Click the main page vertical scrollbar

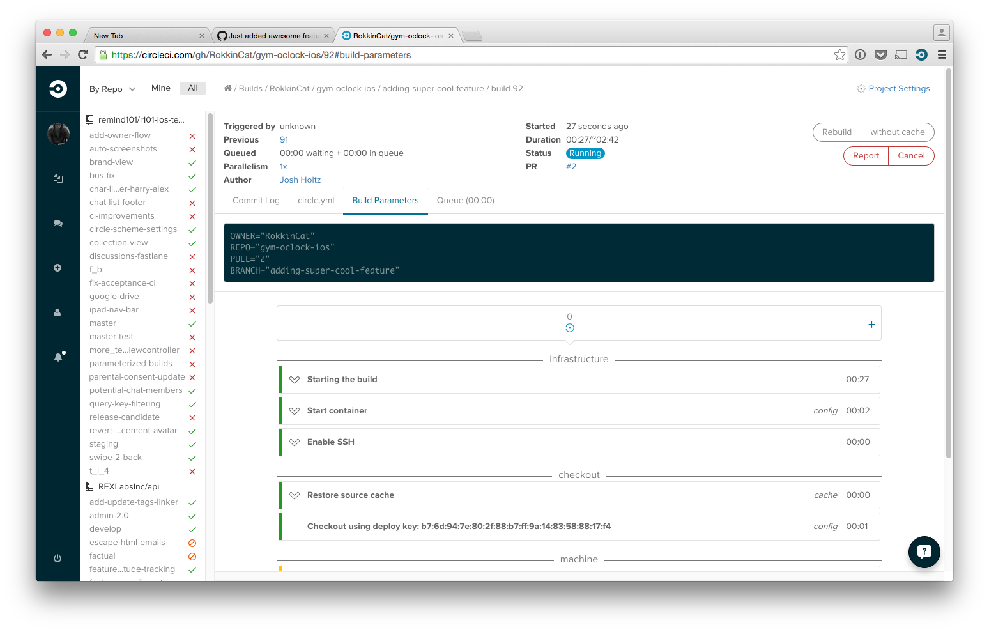point(949,263)
